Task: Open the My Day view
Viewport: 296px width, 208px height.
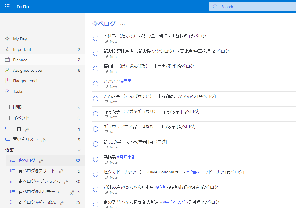Action: pyautogui.click(x=43, y=39)
